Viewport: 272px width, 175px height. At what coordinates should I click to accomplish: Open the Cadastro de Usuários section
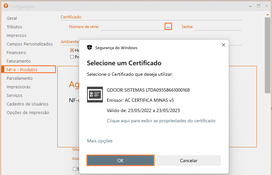click(28, 104)
